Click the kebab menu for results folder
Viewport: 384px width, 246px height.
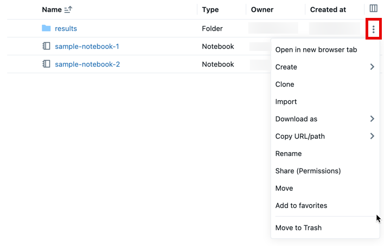point(373,29)
